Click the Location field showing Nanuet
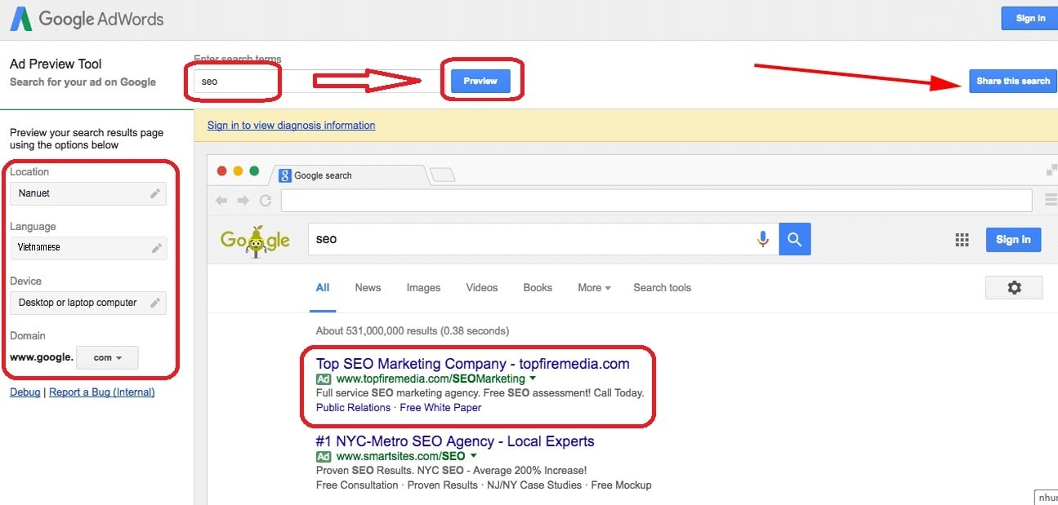This screenshot has width=1058, height=505. tap(88, 193)
